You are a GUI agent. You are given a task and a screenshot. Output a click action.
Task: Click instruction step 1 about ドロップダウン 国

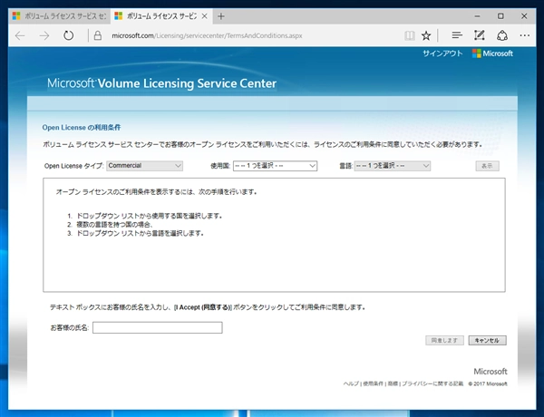click(x=150, y=216)
